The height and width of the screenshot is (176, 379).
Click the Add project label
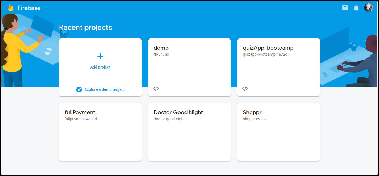click(x=100, y=67)
